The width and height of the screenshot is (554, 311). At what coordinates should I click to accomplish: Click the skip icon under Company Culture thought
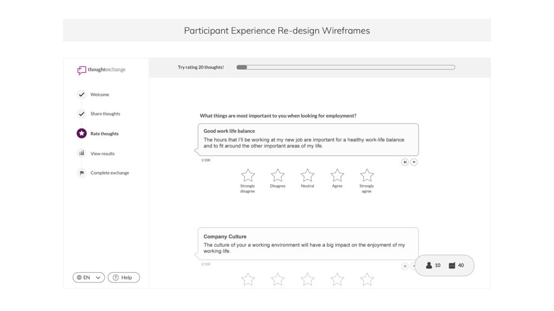click(x=405, y=266)
